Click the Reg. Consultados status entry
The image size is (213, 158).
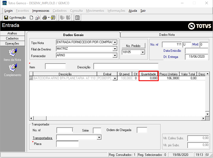point(122,155)
